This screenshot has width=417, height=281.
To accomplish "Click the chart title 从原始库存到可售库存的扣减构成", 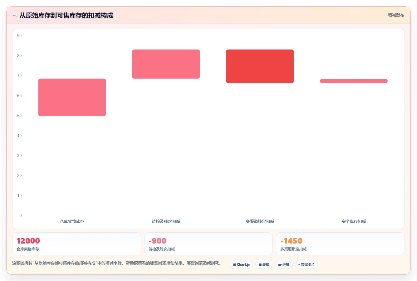I will pos(66,15).
